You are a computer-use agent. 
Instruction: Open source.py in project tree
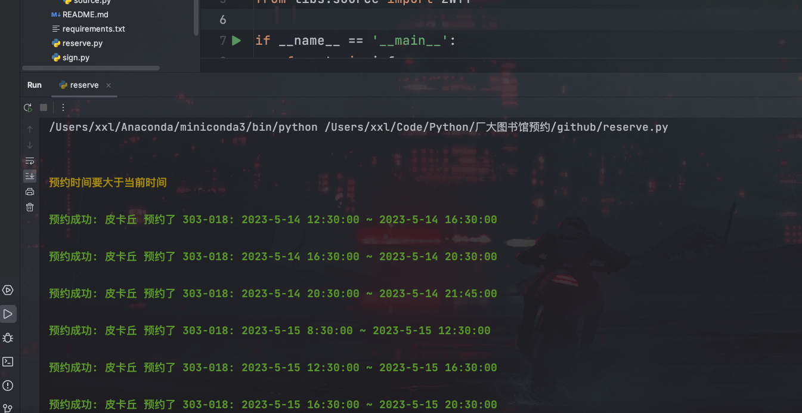point(92,2)
